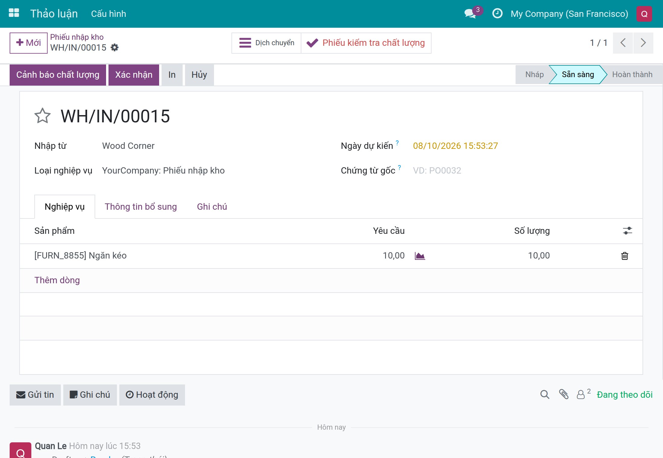The image size is (663, 458).
Task: Click the user avatar Q in top bar
Action: [x=644, y=14]
